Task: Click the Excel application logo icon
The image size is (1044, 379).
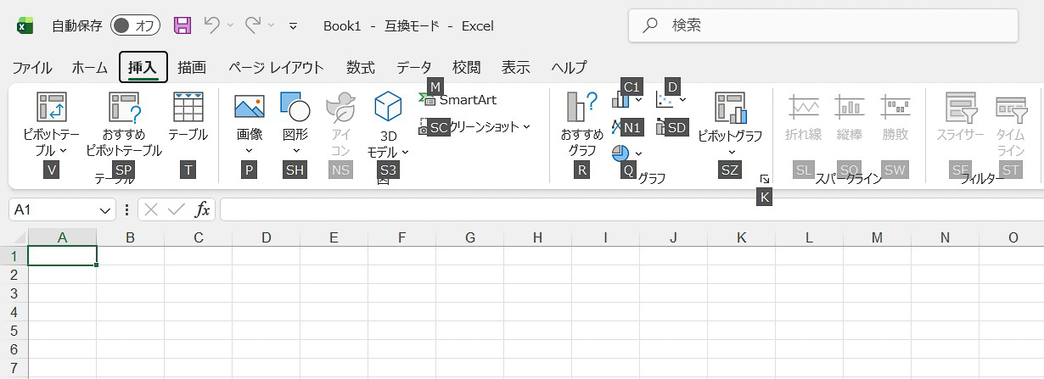Action: point(25,26)
